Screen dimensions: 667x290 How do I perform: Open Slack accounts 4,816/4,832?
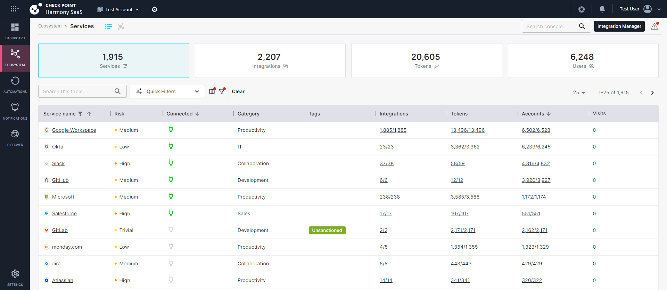point(536,163)
